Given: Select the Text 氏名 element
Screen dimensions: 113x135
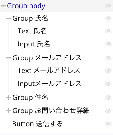Looking at the screenshot, I should point(32,31).
